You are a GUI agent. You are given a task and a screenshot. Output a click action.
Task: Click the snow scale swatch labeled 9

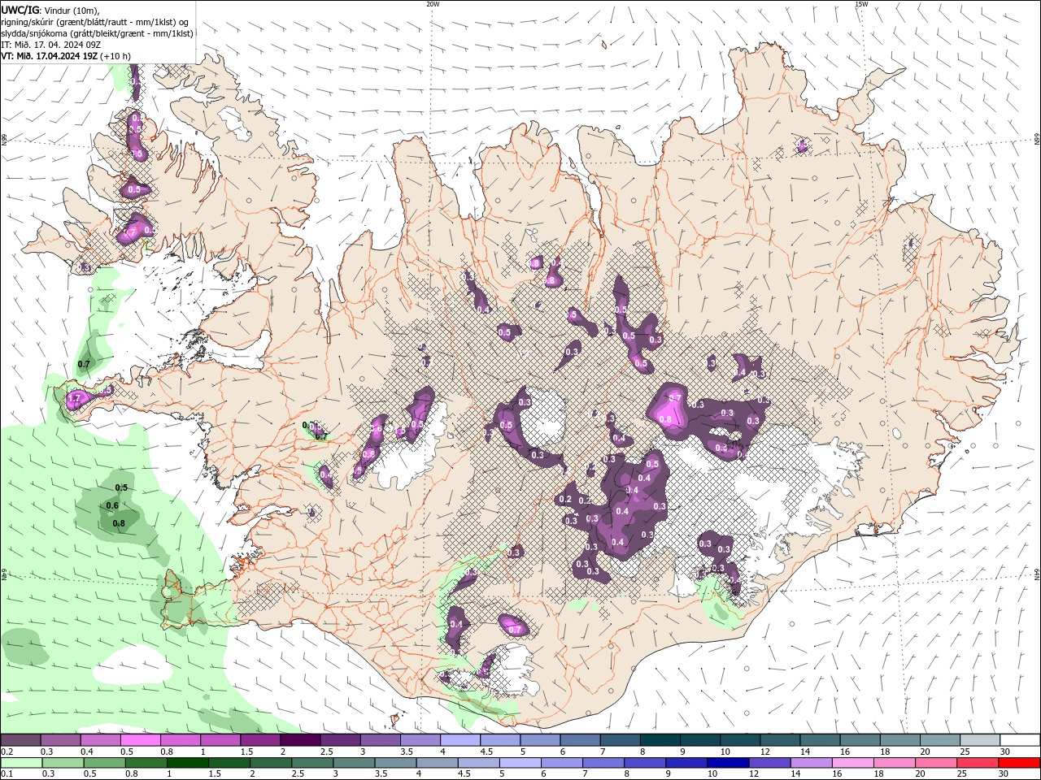[x=699, y=740]
